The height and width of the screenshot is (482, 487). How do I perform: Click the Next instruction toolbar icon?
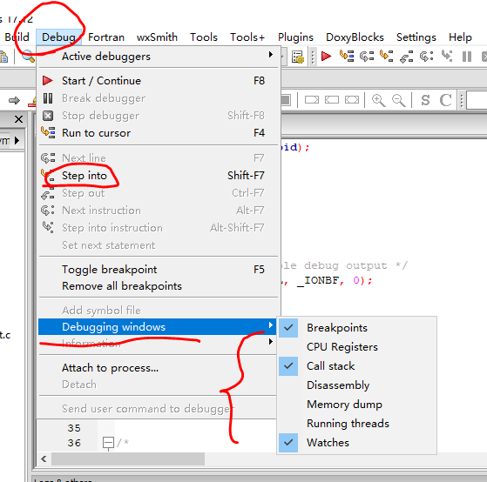pyautogui.click(x=426, y=57)
